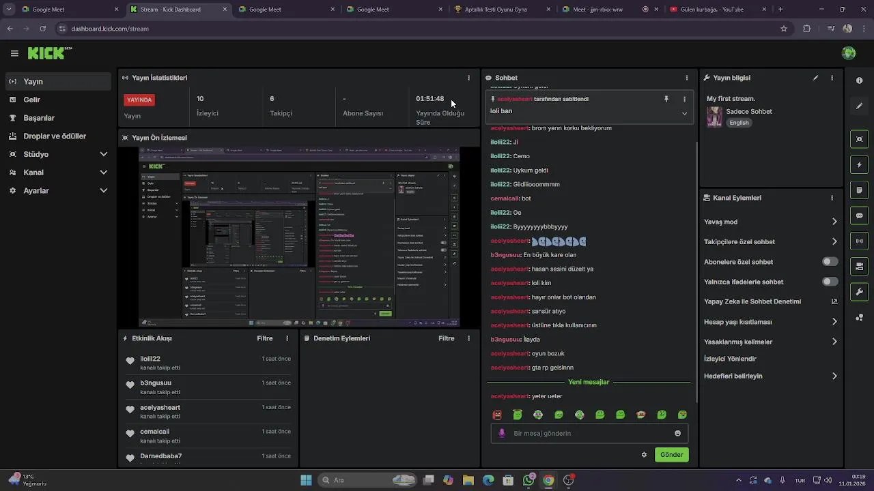Click the Sadece Sohbet category thumbnail

[x=714, y=117]
